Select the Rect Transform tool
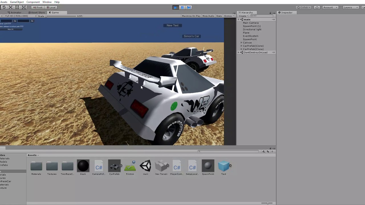The height and width of the screenshot is (205, 365). 17,7
